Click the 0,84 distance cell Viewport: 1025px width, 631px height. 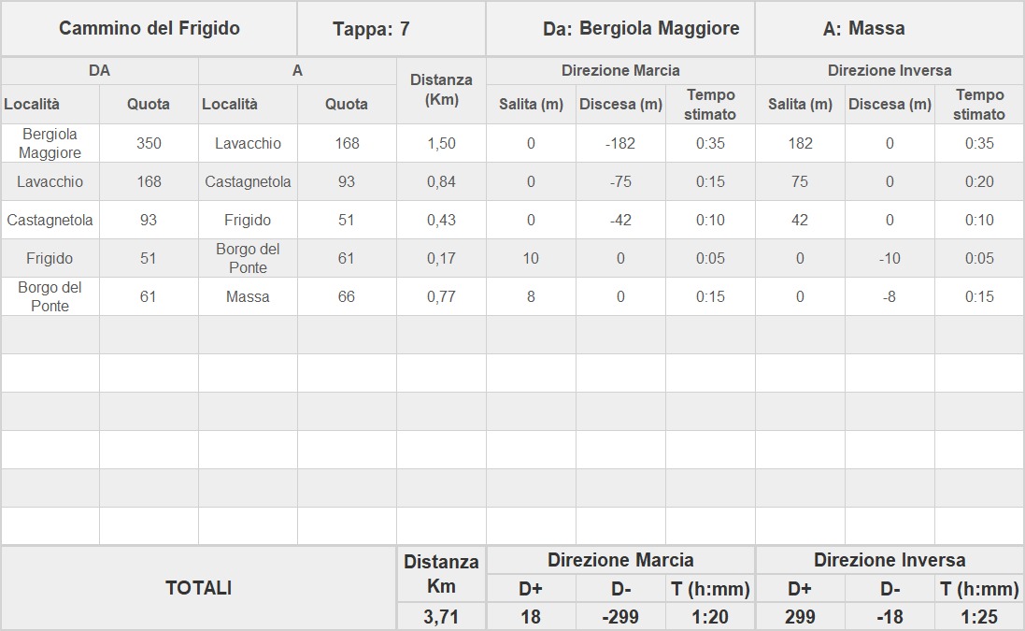[x=441, y=181]
